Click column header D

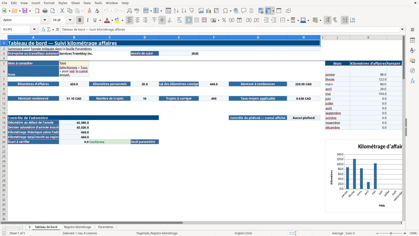coord(145,37)
